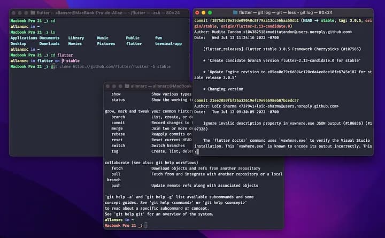Click the tag: 3.0.5 label

click(350, 20)
